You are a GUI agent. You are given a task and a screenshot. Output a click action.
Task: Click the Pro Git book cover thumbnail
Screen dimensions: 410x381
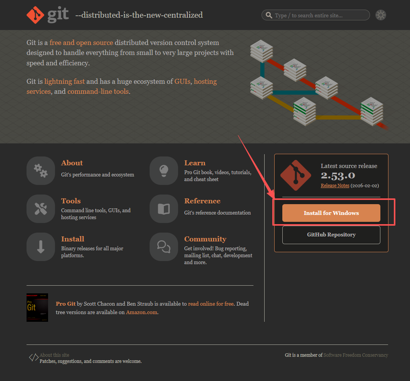[x=37, y=308]
